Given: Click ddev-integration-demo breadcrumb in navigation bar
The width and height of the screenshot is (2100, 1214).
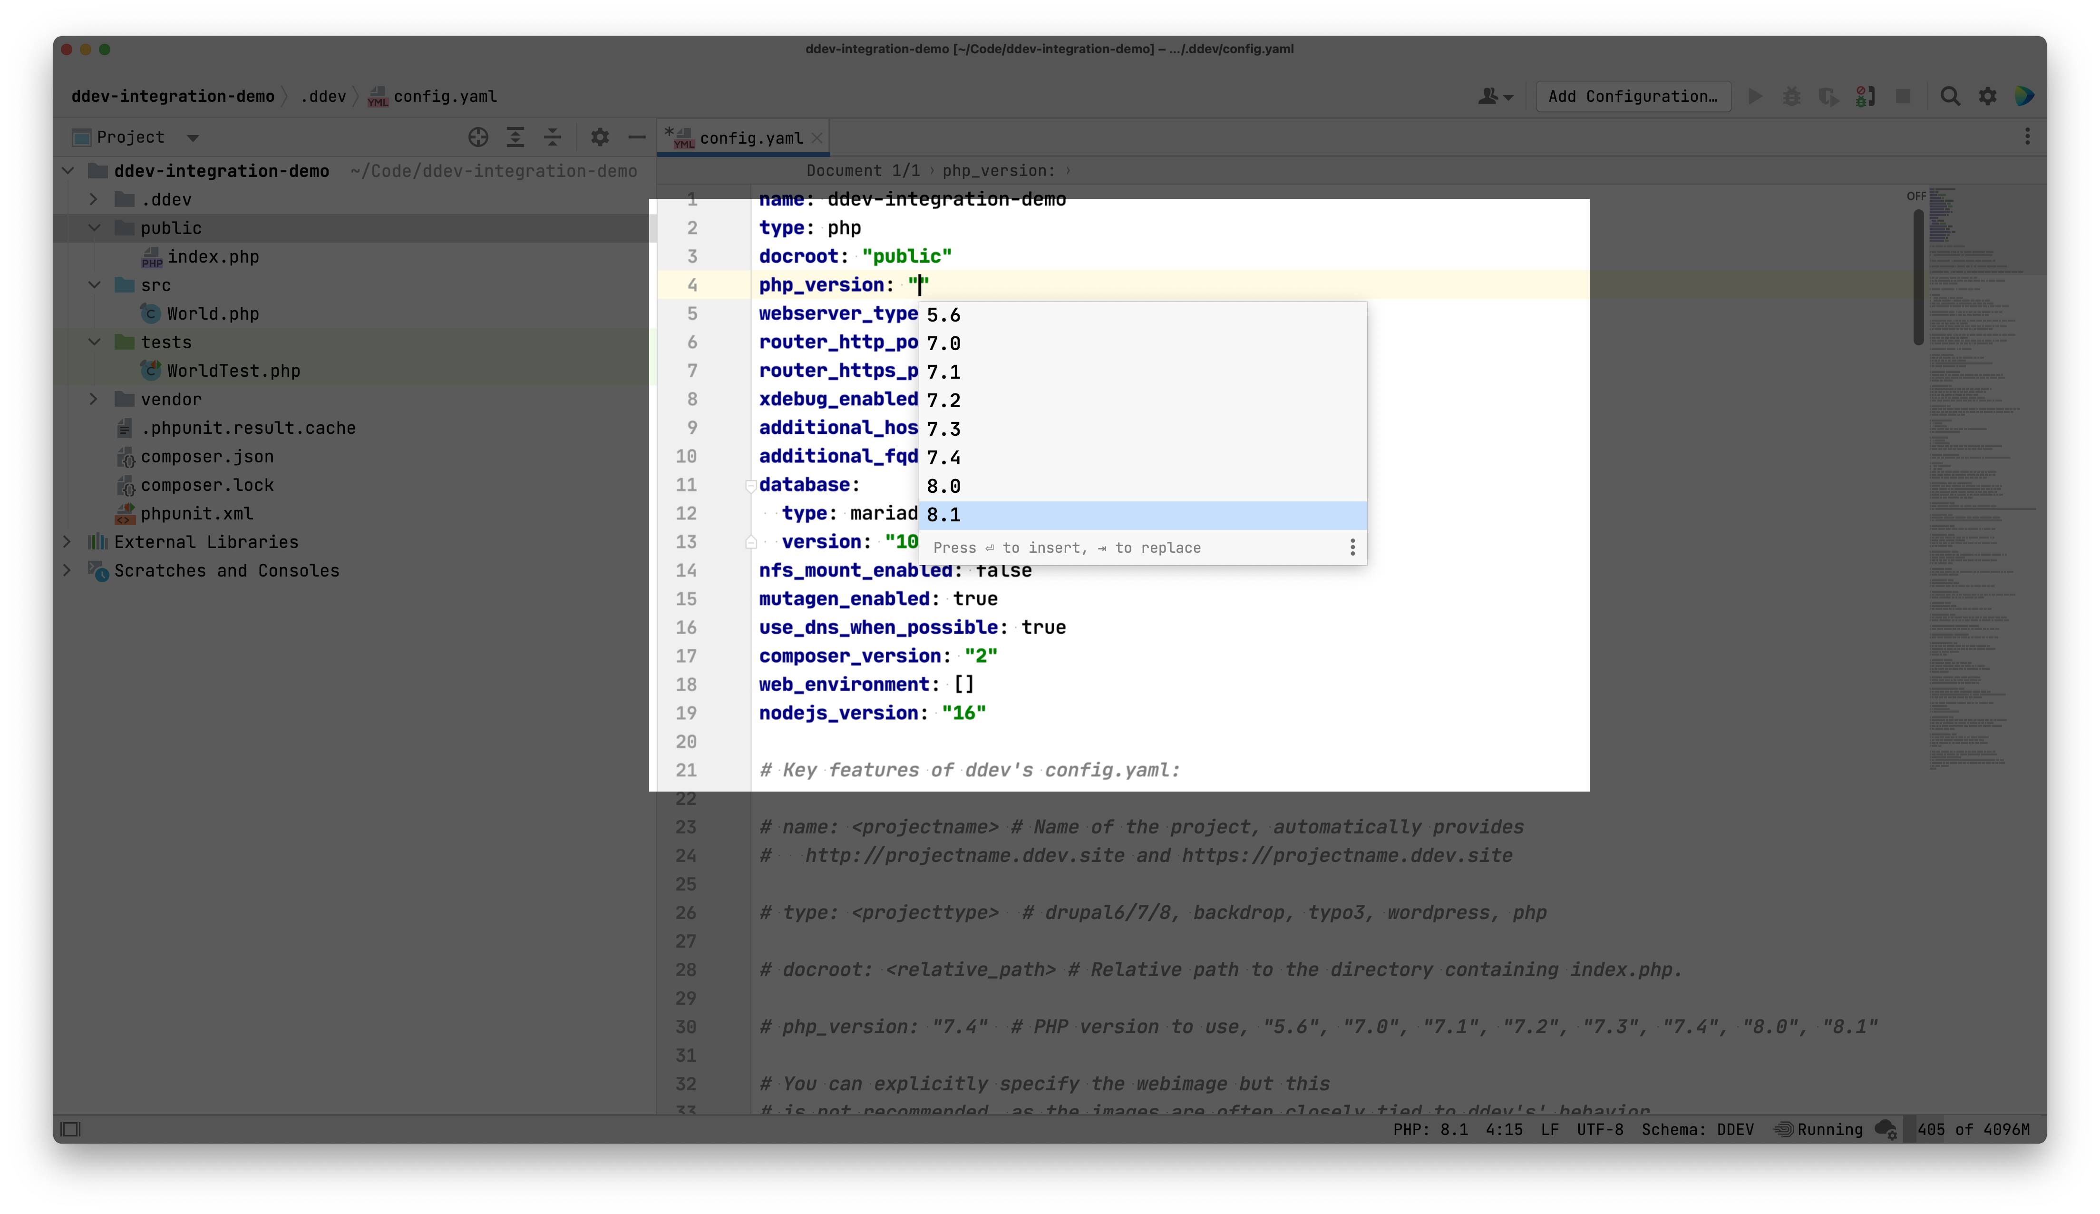Looking at the screenshot, I should tap(173, 97).
